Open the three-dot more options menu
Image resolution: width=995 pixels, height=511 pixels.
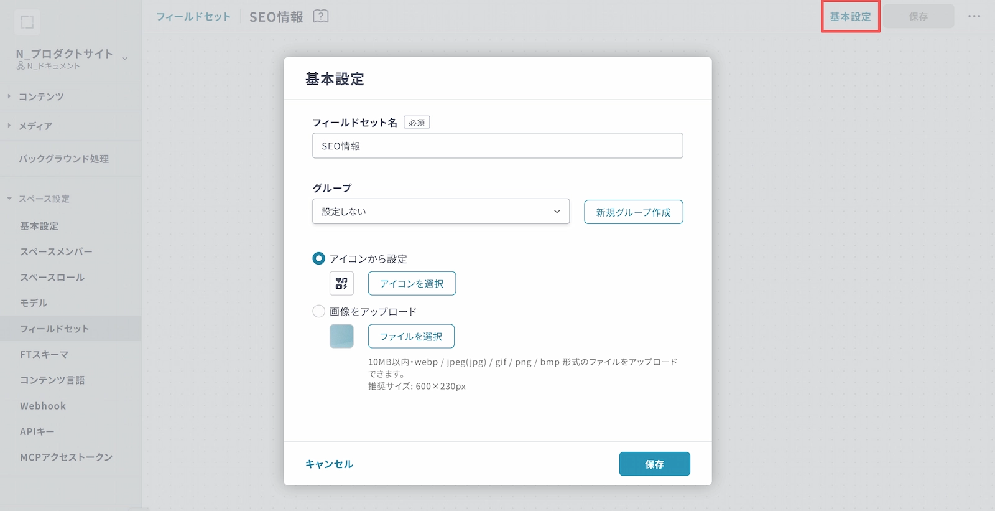click(x=974, y=17)
